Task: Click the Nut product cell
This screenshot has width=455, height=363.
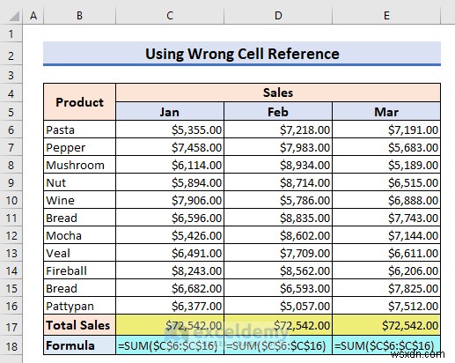Action: [79, 182]
